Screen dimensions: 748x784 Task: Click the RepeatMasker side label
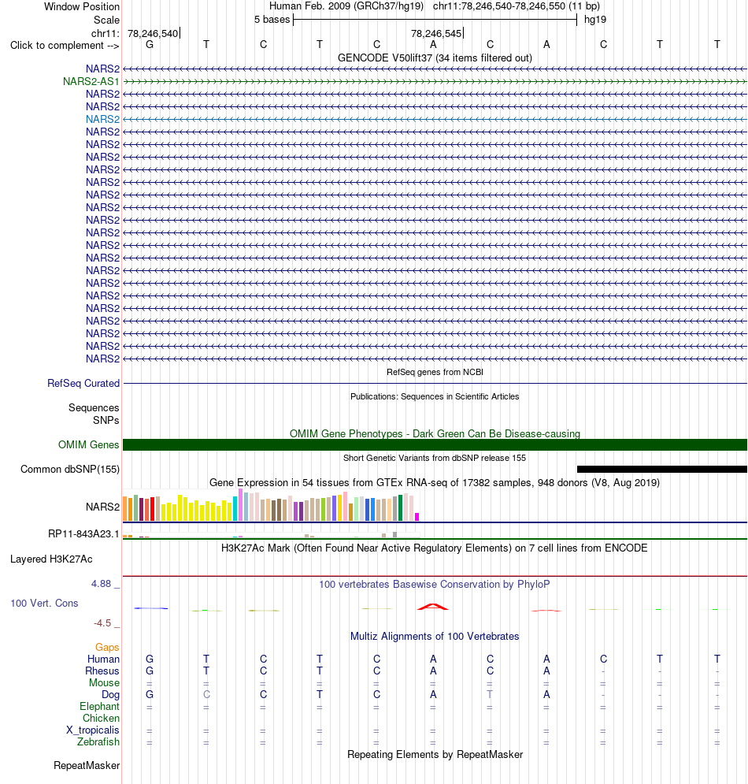87,766
